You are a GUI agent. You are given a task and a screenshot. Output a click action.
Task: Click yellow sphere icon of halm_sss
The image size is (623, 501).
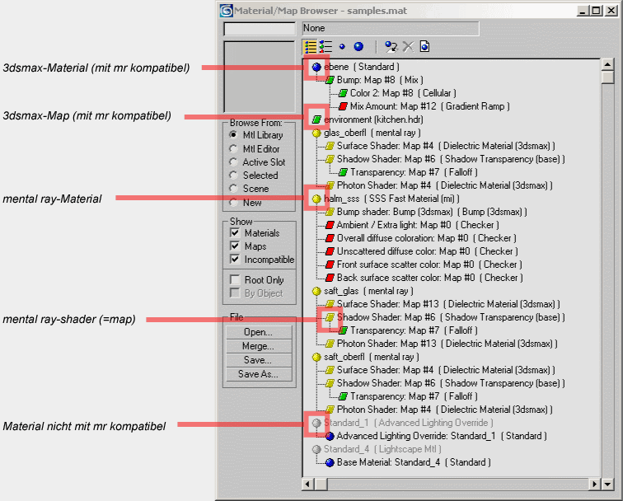click(316, 199)
